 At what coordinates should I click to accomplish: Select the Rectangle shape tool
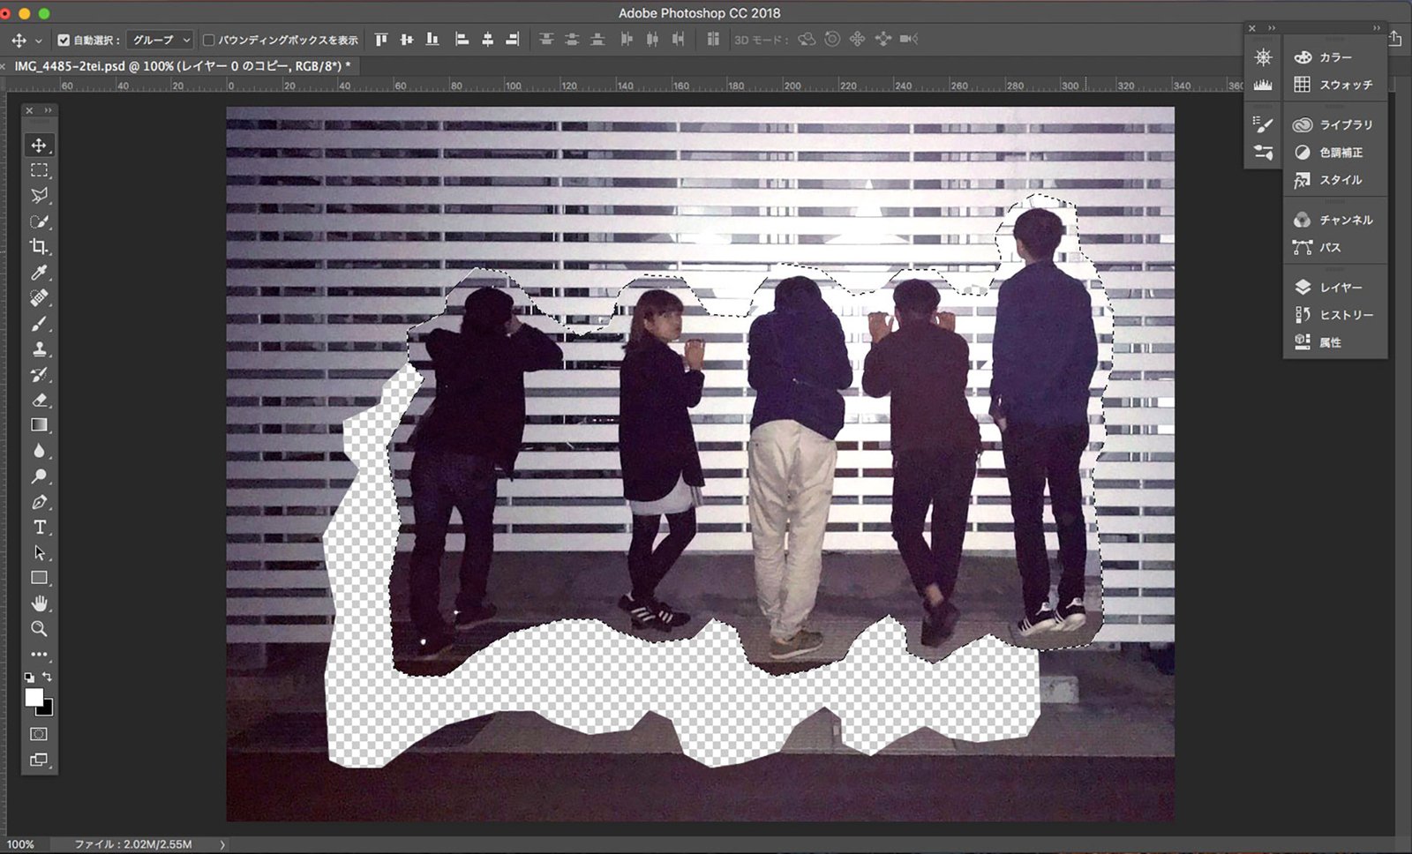(39, 578)
